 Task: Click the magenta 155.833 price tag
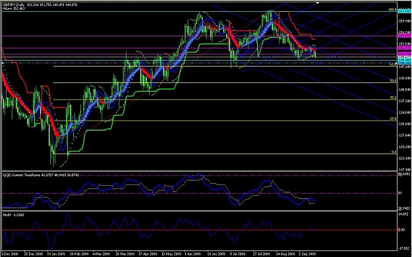(405, 36)
